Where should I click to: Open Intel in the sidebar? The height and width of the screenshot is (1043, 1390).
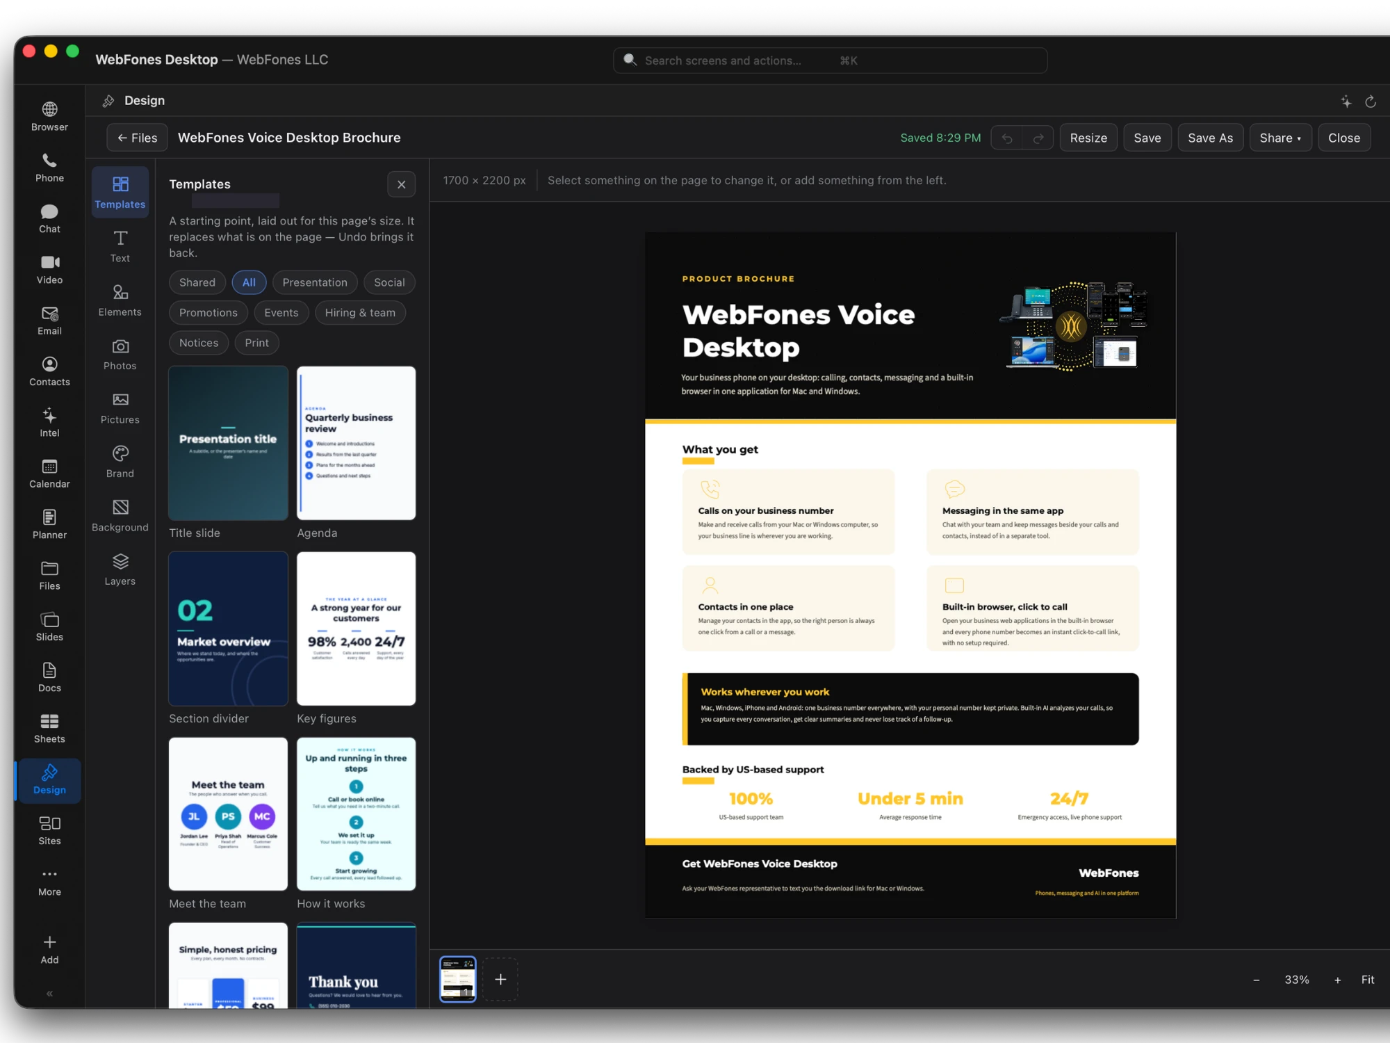click(49, 423)
